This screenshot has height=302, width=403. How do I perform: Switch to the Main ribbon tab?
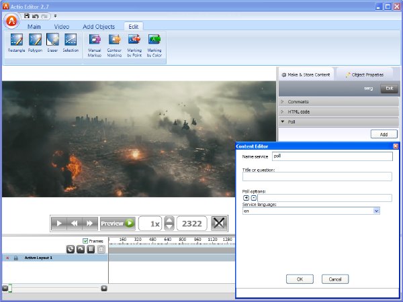(x=34, y=27)
